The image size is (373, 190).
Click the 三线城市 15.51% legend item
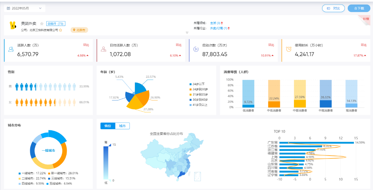pos(62,178)
